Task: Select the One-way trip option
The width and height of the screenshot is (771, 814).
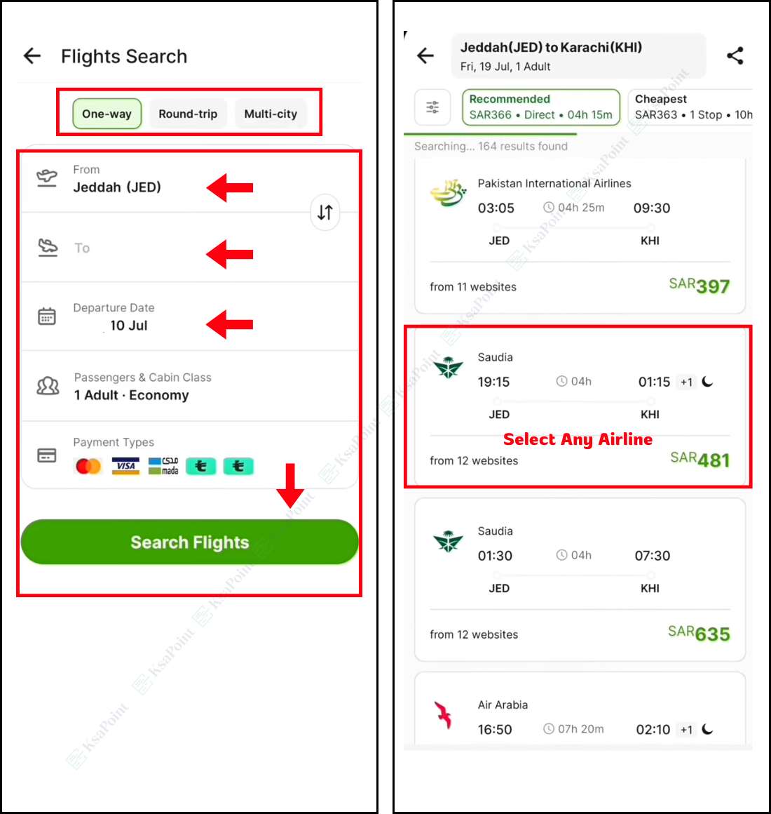Action: (x=107, y=113)
